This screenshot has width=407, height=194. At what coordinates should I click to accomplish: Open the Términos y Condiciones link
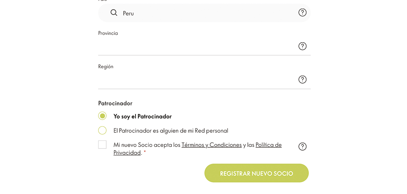pos(212,145)
